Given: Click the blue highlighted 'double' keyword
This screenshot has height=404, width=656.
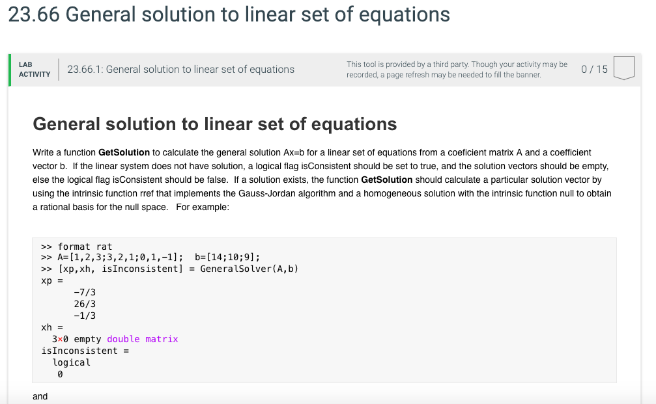Looking at the screenshot, I should (123, 338).
